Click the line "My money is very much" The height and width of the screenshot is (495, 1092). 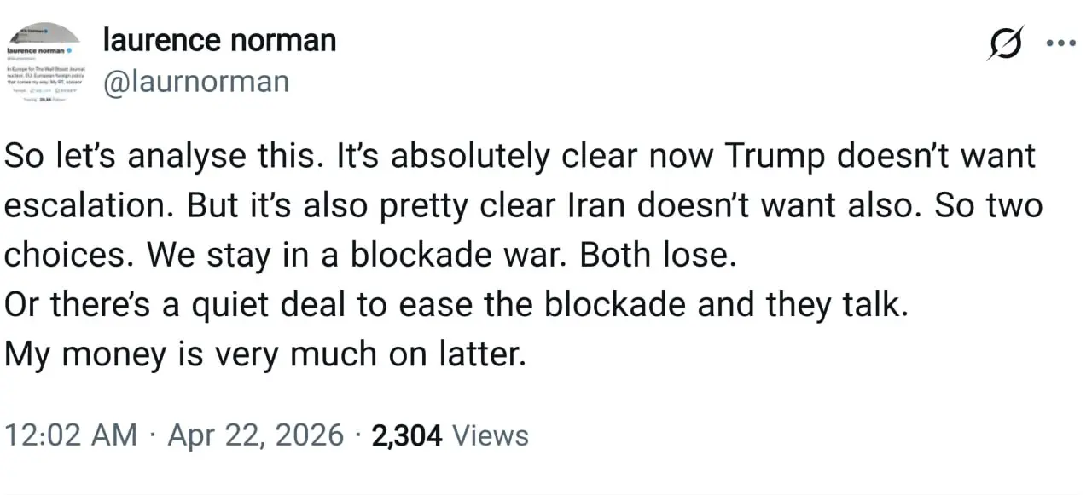(x=264, y=354)
